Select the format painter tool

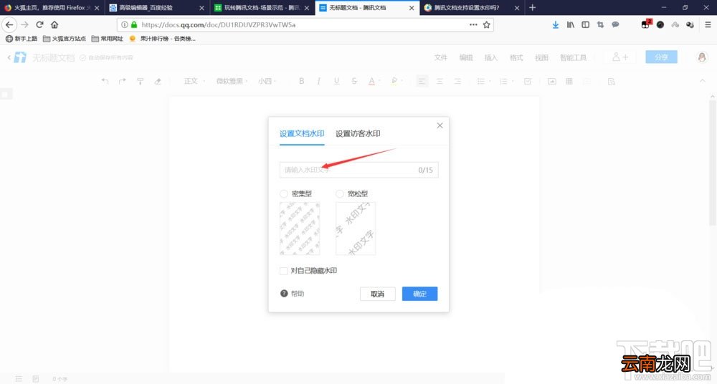coord(140,82)
